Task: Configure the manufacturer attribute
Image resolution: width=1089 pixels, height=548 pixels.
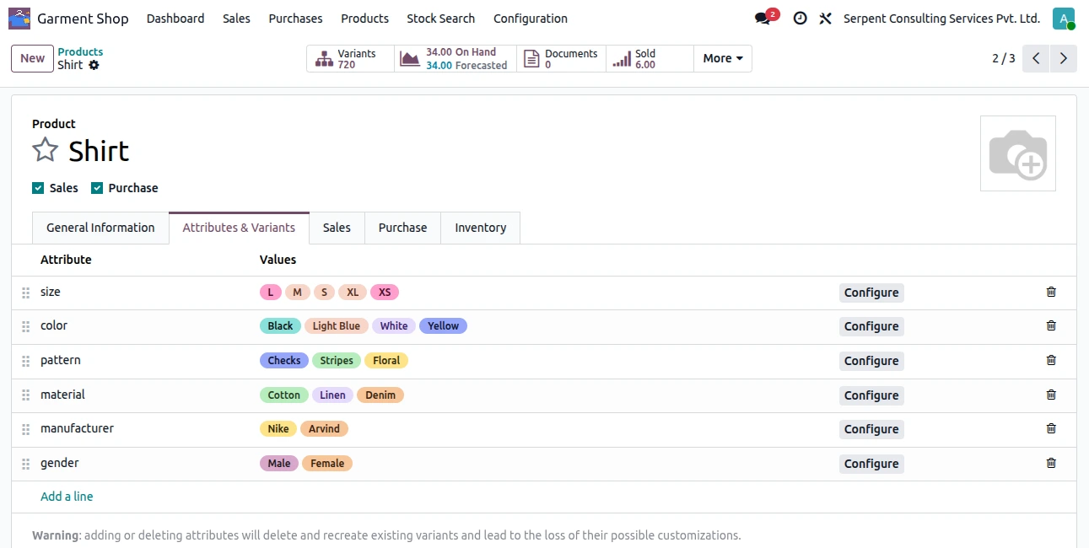Action: pyautogui.click(x=871, y=429)
